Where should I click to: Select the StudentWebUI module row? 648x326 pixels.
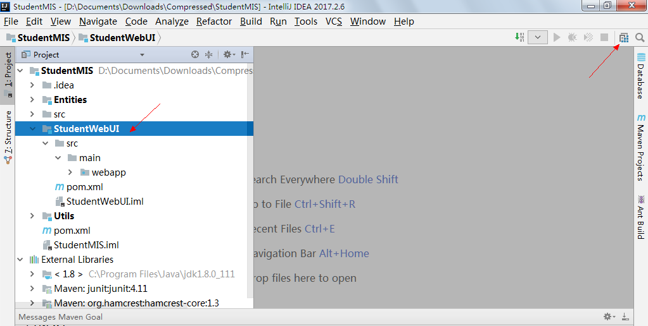[134, 129]
